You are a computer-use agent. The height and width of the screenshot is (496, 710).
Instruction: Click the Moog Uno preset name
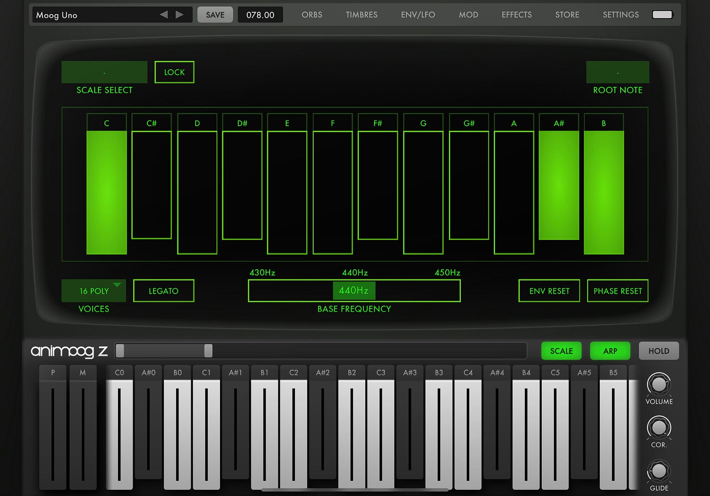coord(57,15)
